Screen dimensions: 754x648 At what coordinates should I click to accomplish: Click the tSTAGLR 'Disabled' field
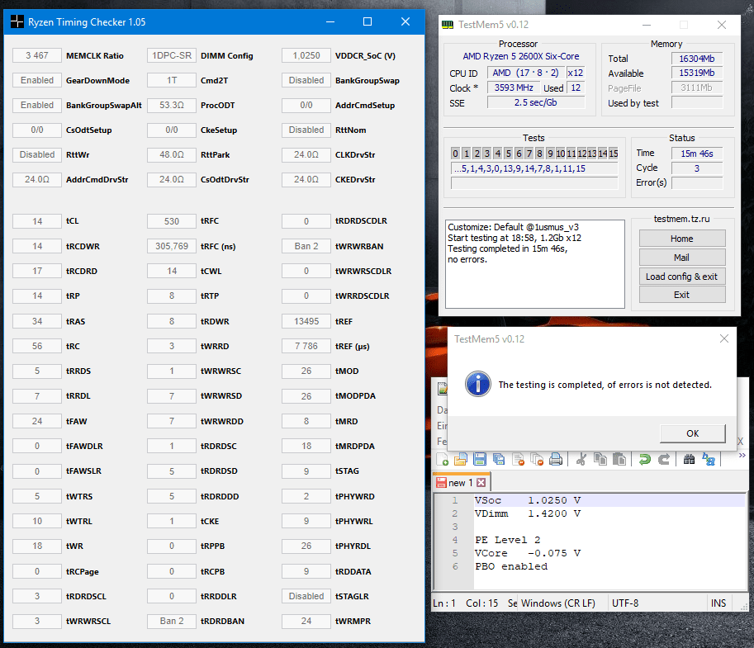point(306,596)
